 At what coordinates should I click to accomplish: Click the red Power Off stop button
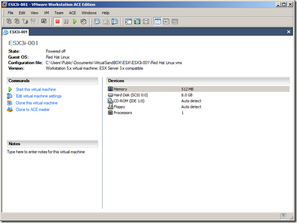point(58,22)
